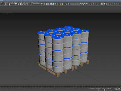
Task: Open the Content menu
Action: 24,2
